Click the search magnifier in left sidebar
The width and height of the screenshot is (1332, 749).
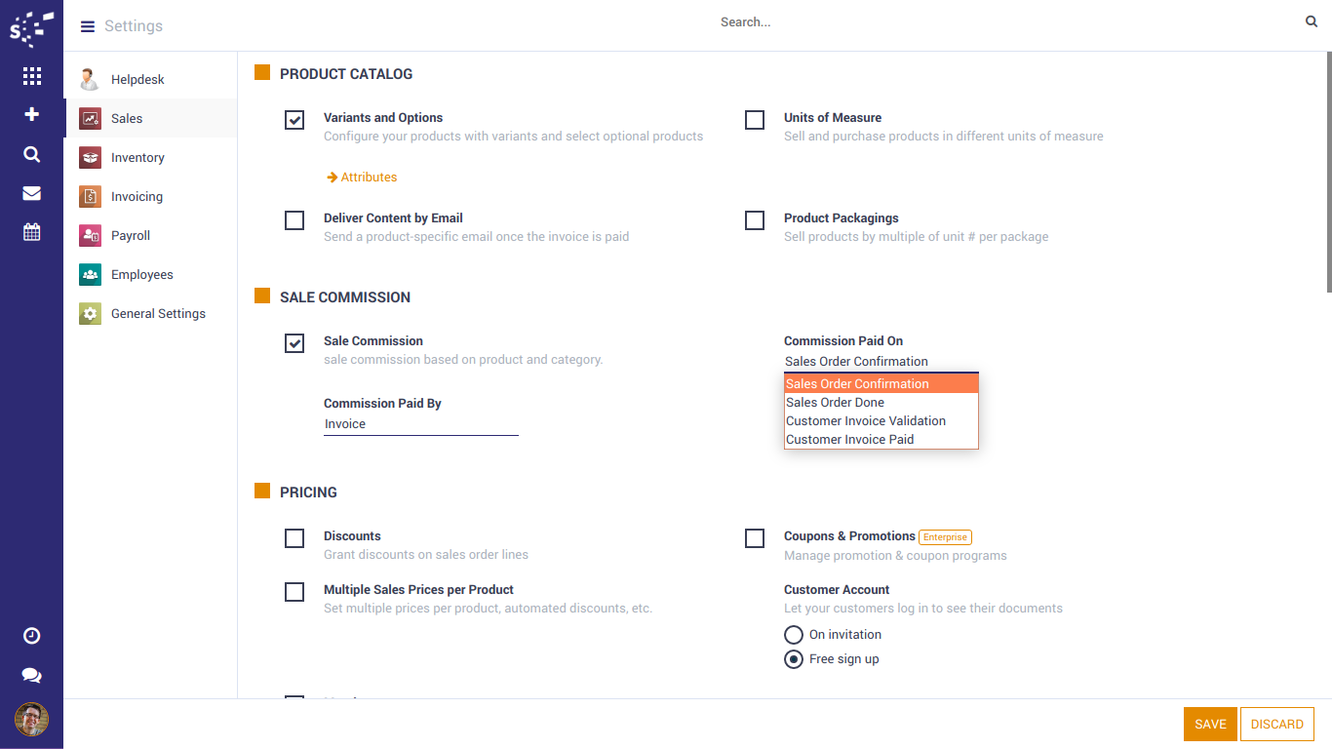coord(31,154)
